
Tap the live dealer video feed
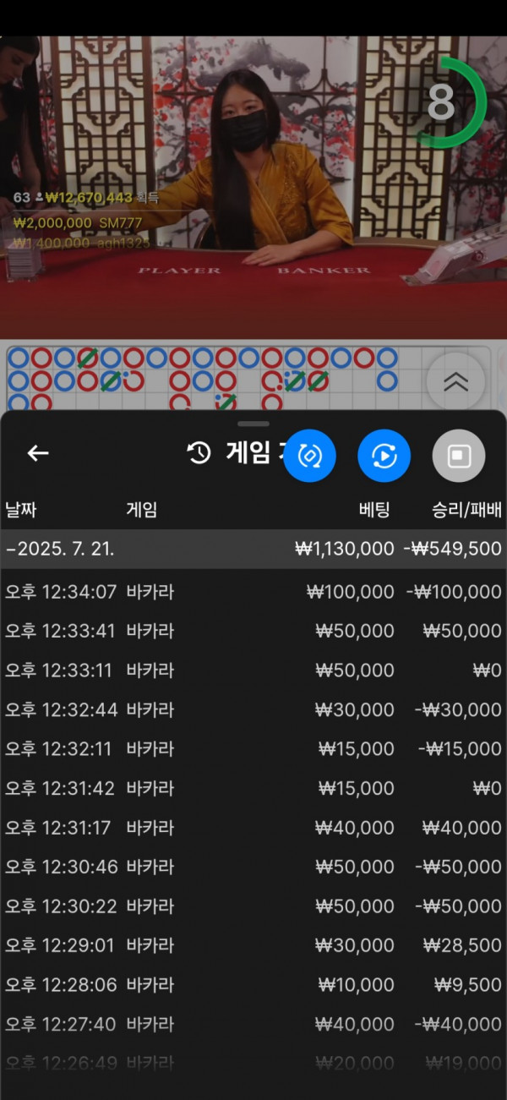tap(253, 186)
